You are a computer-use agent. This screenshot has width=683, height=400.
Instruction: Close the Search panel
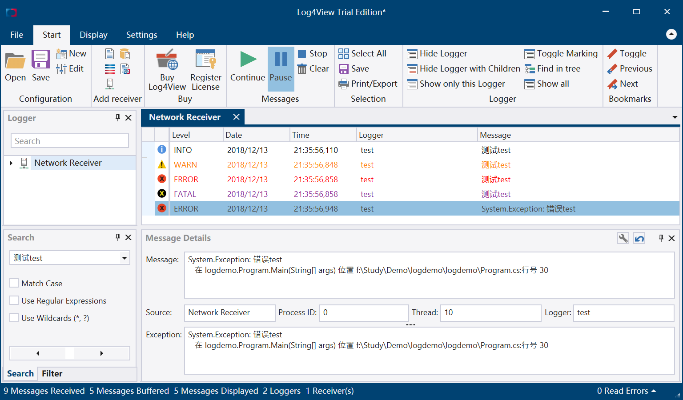(129, 237)
